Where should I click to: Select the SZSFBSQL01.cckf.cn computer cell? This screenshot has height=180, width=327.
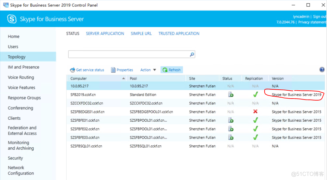[86, 146]
